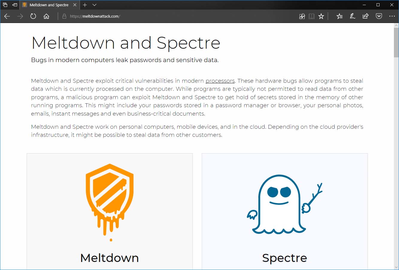The width and height of the screenshot is (399, 270).
Task: Add notes with the pen icon
Action: (x=353, y=16)
